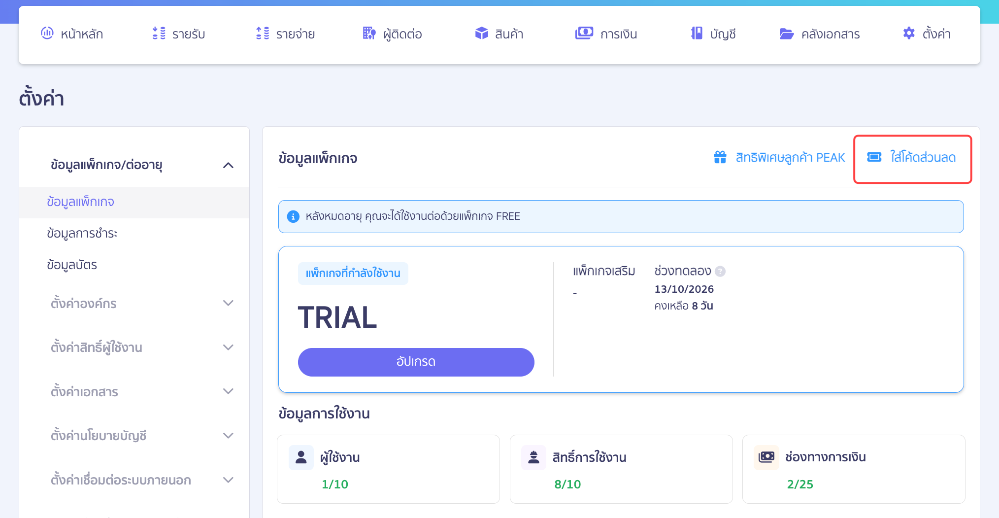
Task: Click the คงเหลือ 8 วัน text
Action: [684, 306]
